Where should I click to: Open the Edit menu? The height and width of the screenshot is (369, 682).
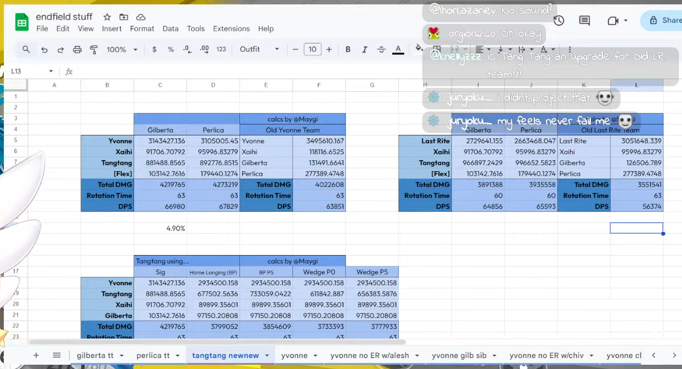pyautogui.click(x=63, y=29)
